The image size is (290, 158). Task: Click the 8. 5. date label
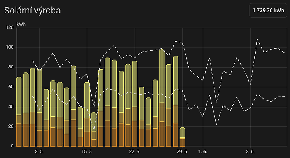tap(40, 152)
